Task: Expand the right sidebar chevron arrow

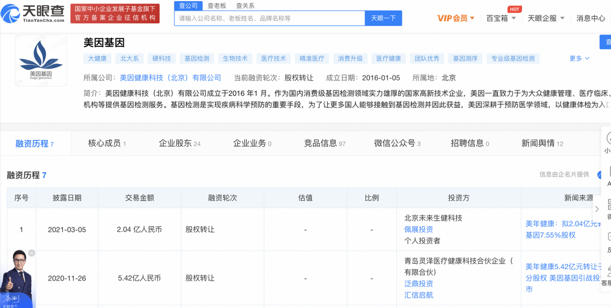Action: click(597, 209)
